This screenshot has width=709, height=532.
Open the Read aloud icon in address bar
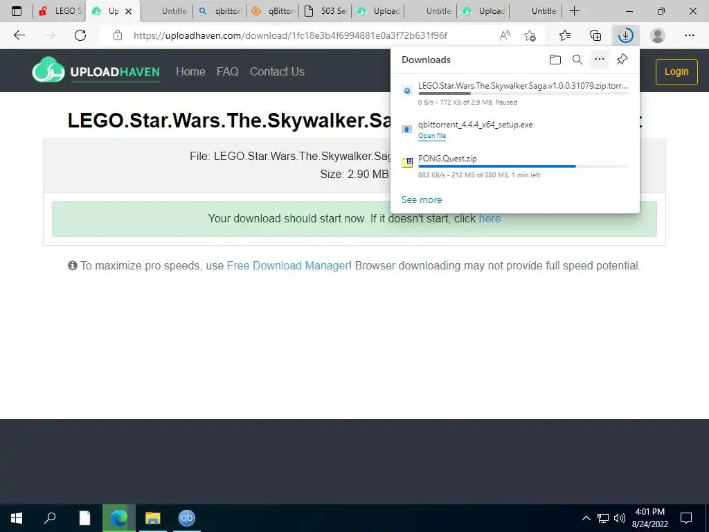pyautogui.click(x=505, y=35)
